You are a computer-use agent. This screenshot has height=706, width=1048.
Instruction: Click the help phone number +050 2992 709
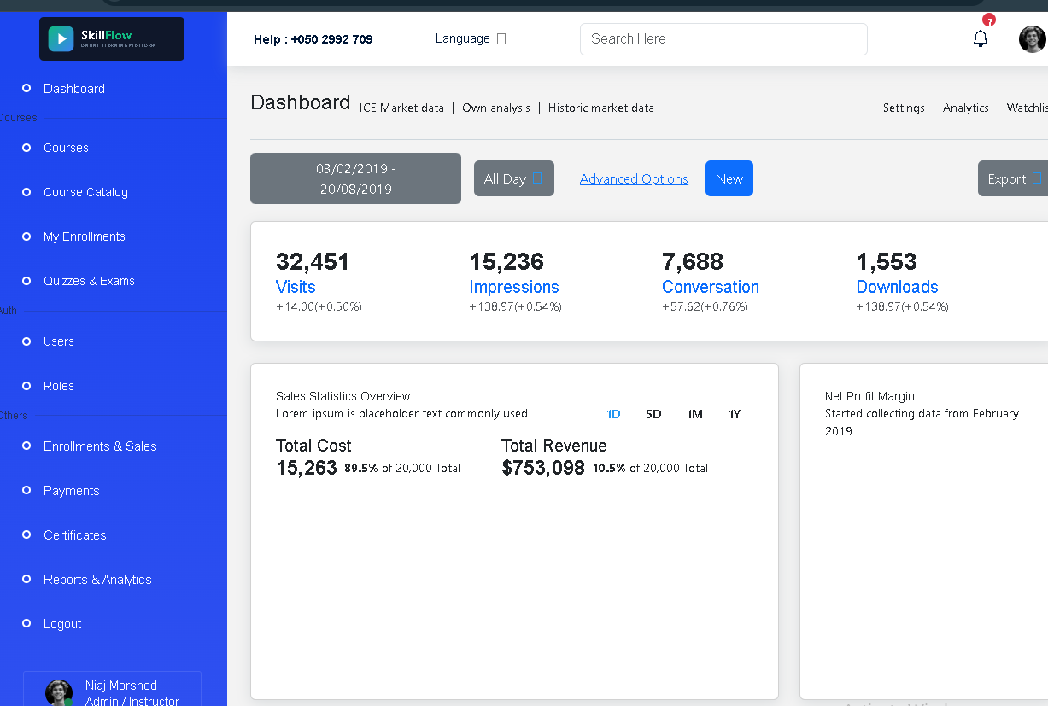pyautogui.click(x=331, y=39)
